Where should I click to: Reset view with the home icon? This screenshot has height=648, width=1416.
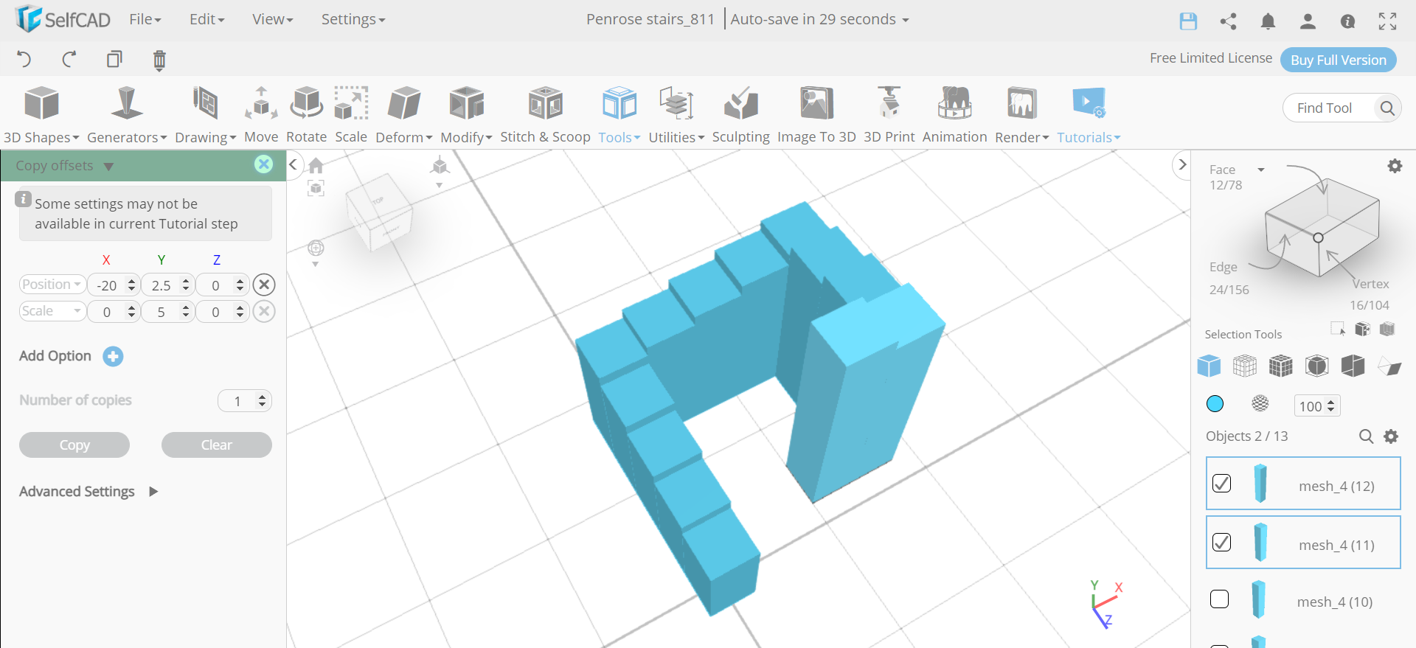click(x=316, y=165)
